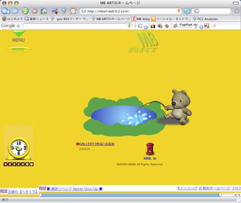This screenshot has width=241, height=203.
Task: Click the MB ART logo
Action: click(x=143, y=42)
